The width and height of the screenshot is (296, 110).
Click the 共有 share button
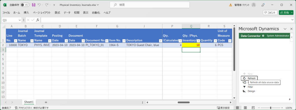[286, 13]
